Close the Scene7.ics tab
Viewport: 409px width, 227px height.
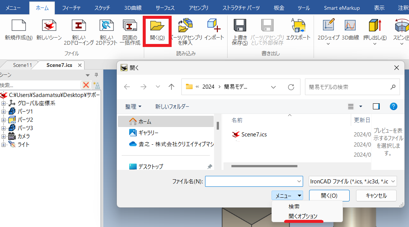click(80, 65)
